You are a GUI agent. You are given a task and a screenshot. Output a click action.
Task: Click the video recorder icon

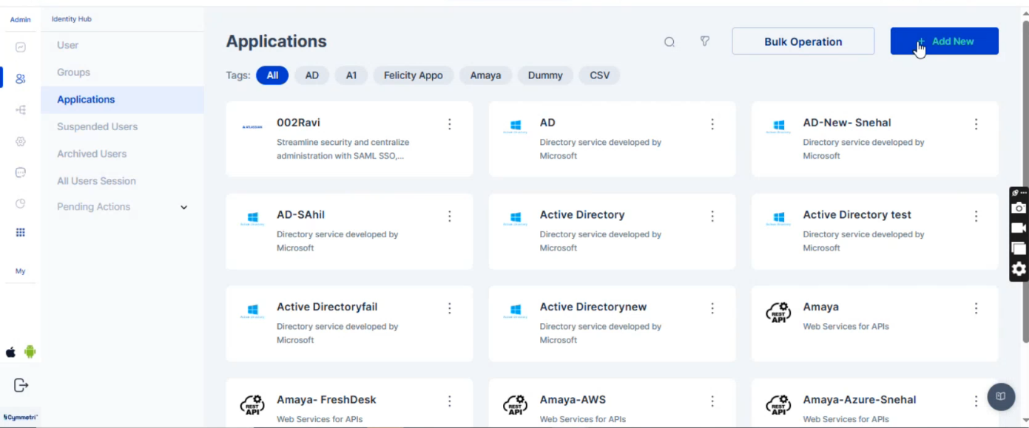coord(1019,228)
